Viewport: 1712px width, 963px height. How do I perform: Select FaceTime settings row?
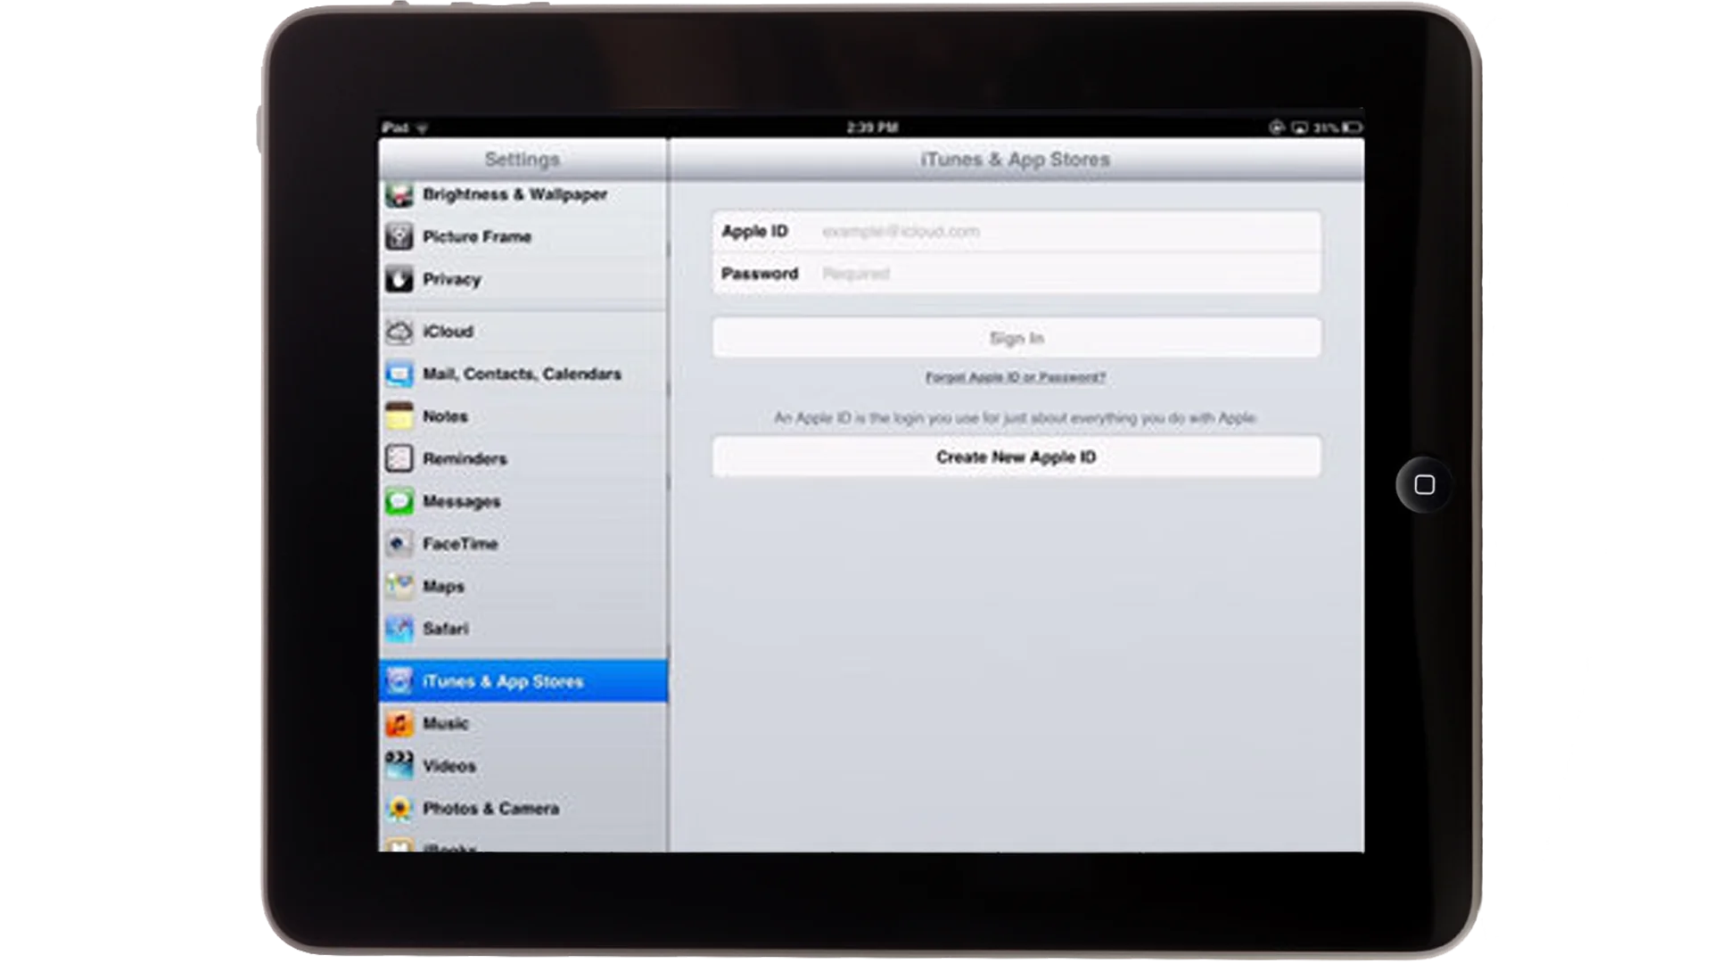(523, 544)
